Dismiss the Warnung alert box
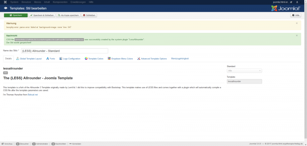The height and width of the screenshot is (146, 307). [x=297, y=23]
